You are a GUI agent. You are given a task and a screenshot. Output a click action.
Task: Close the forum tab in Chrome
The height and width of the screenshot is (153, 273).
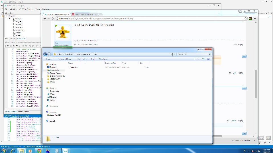[x=68, y=14]
